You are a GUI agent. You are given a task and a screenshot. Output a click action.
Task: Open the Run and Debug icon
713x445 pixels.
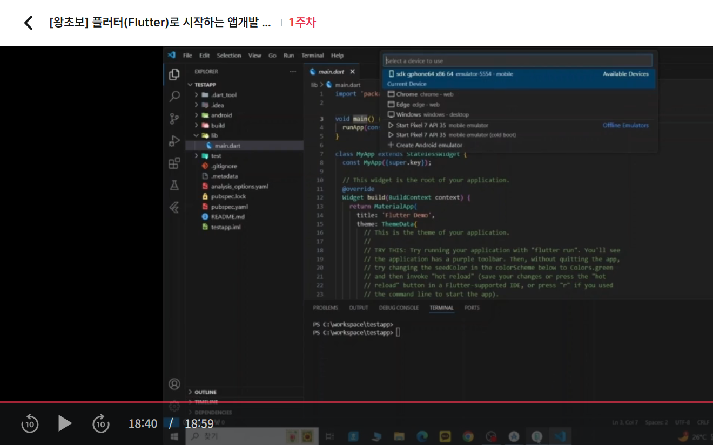coord(174,141)
